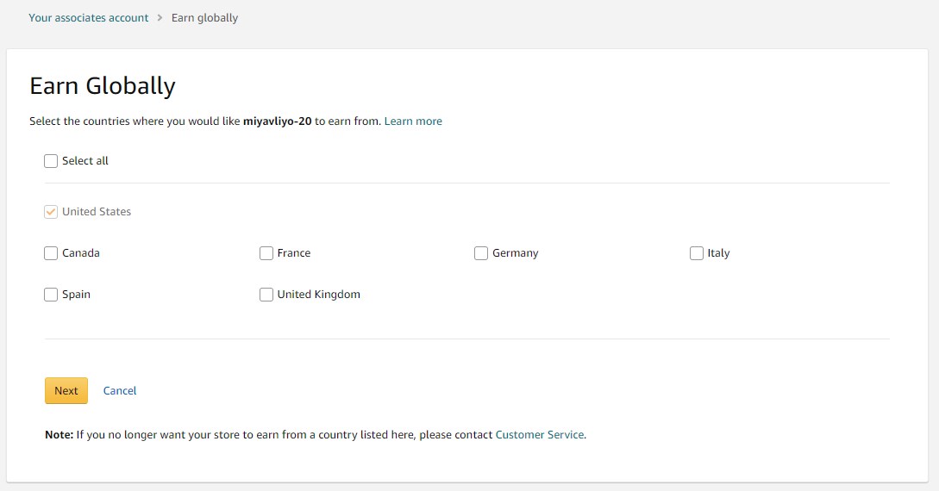This screenshot has height=491, width=939.
Task: Go to Your associates account breadcrumb
Action: (89, 18)
